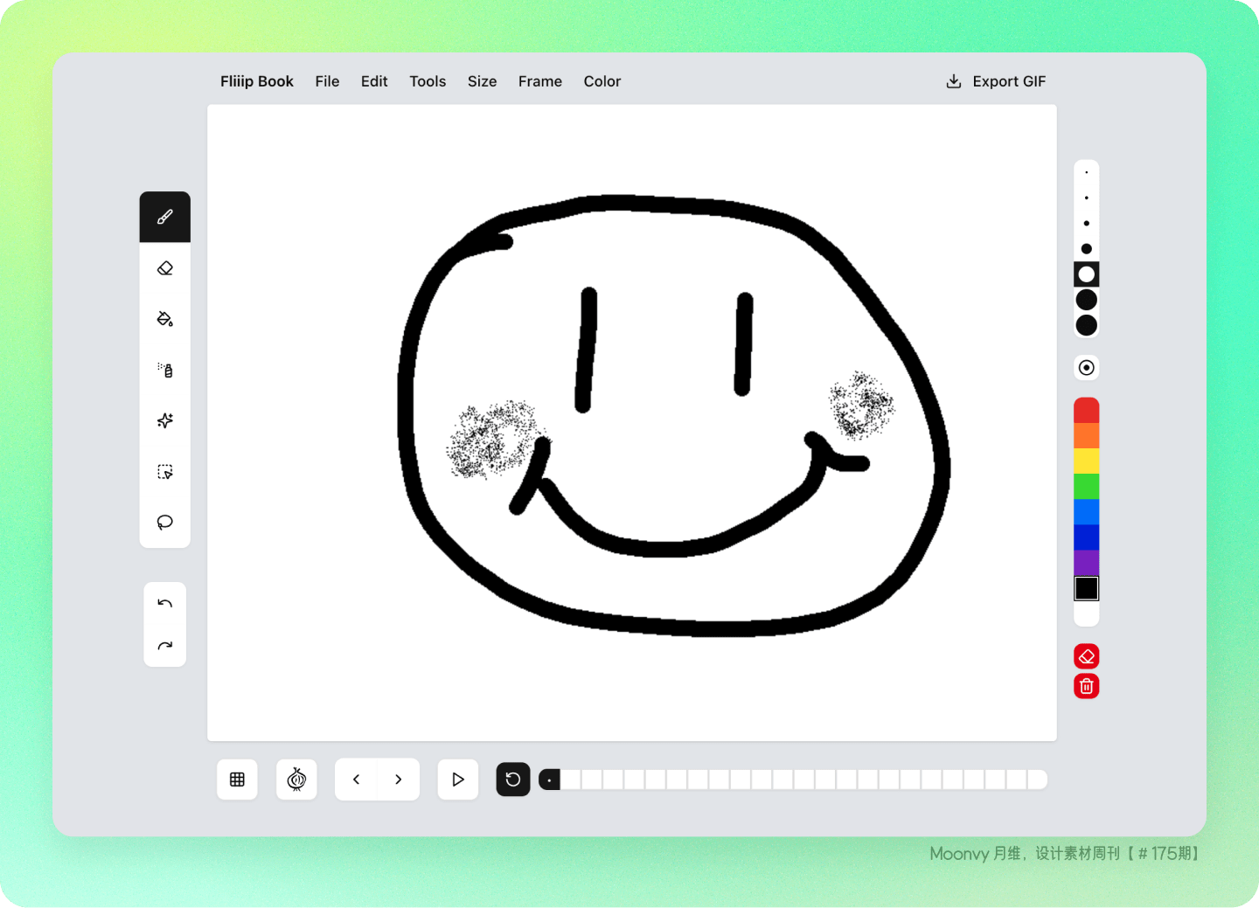
Task: Pick the green color swatch
Action: point(1087,487)
